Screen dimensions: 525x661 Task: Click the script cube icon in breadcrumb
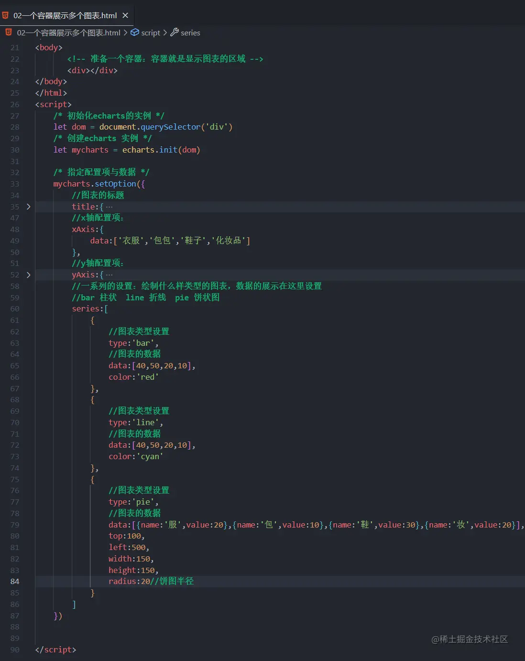click(135, 33)
